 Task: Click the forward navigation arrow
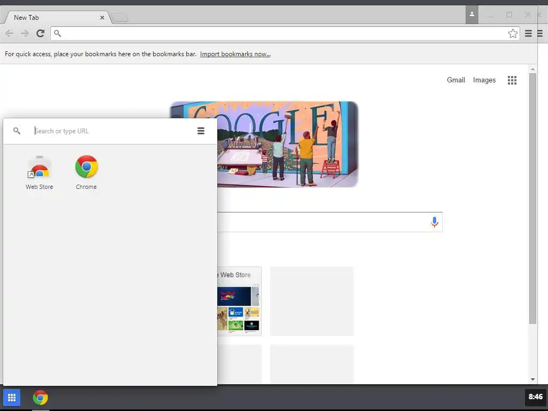click(x=25, y=34)
